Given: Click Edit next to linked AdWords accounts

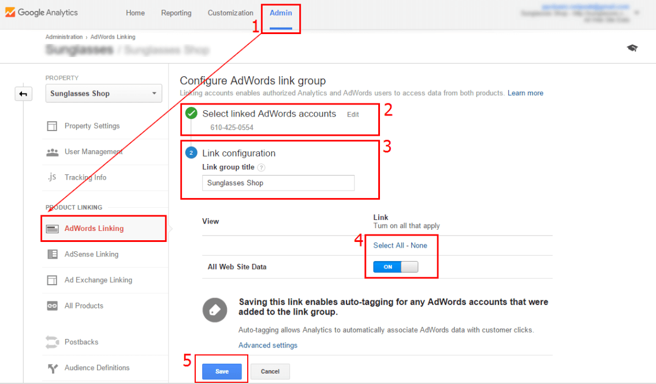Looking at the screenshot, I should [353, 114].
